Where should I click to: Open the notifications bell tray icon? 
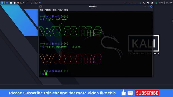click(x=152, y=3)
